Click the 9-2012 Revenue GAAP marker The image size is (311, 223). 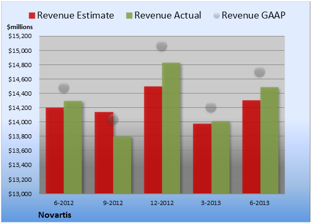pos(113,119)
